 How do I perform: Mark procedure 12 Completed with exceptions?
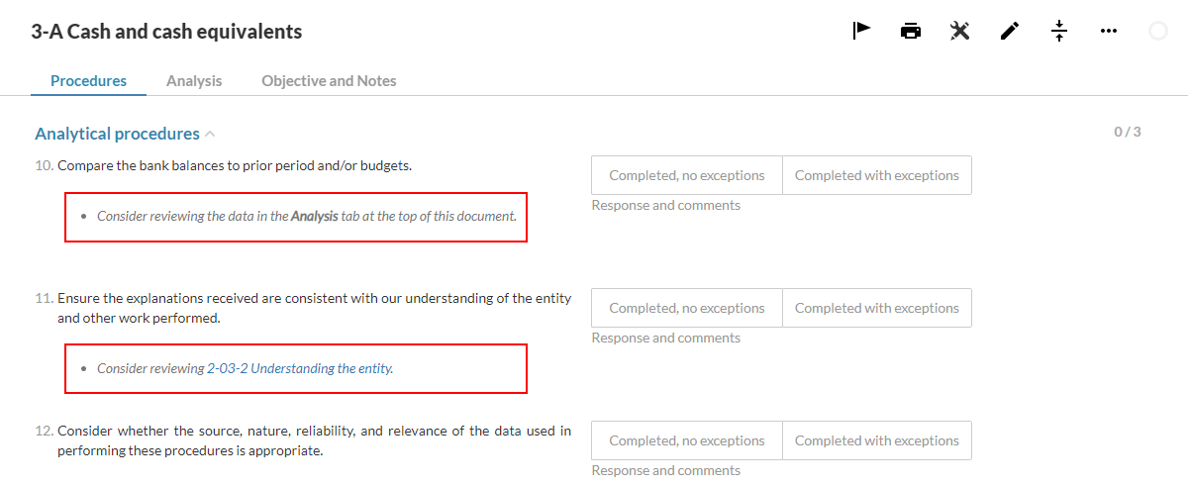(876, 440)
